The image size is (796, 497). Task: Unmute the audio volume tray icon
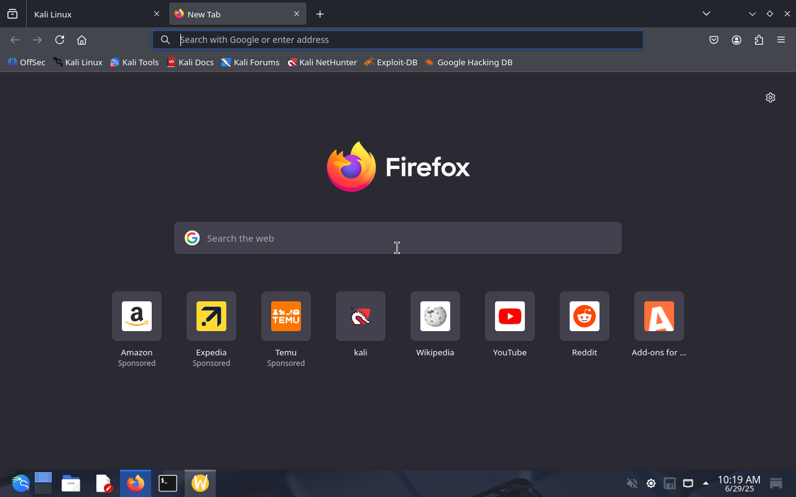[632, 483]
